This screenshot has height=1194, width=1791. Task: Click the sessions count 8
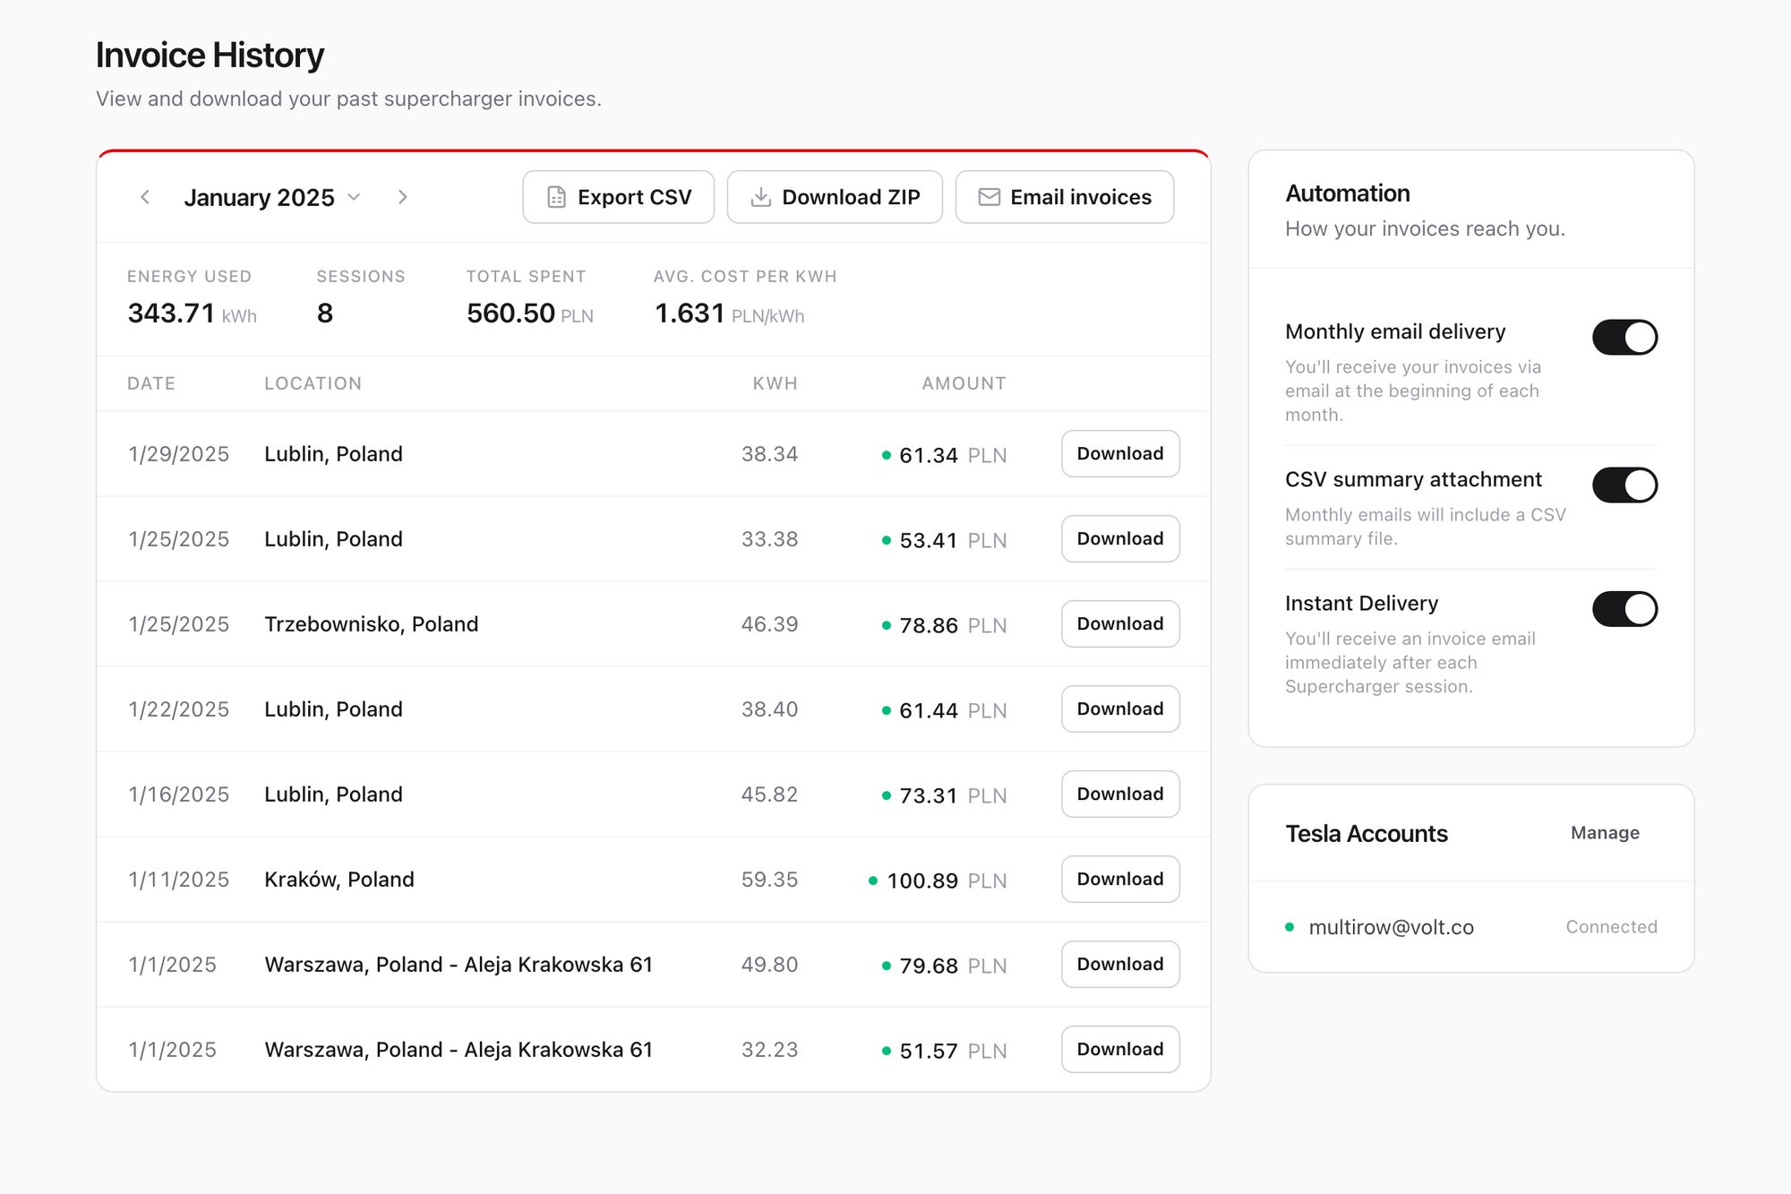tap(325, 314)
